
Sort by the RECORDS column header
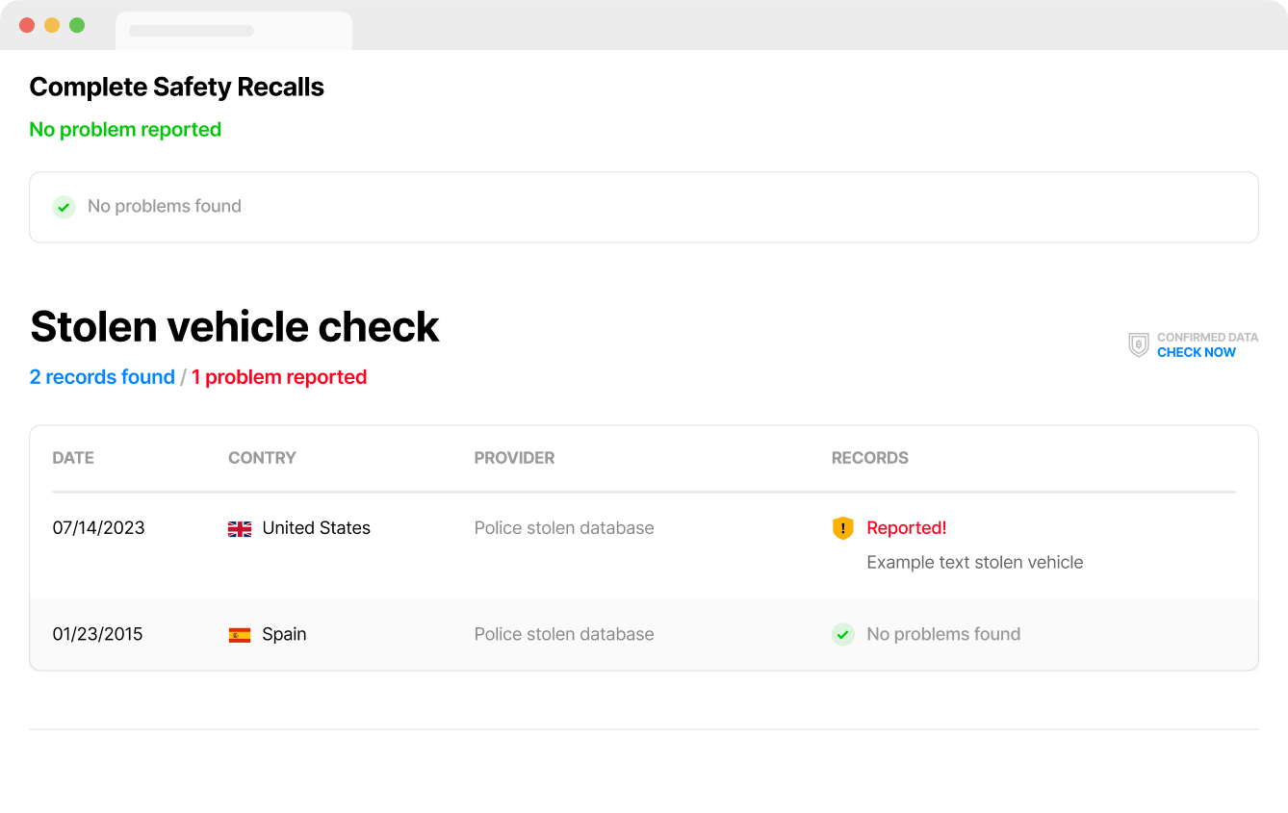[869, 458]
